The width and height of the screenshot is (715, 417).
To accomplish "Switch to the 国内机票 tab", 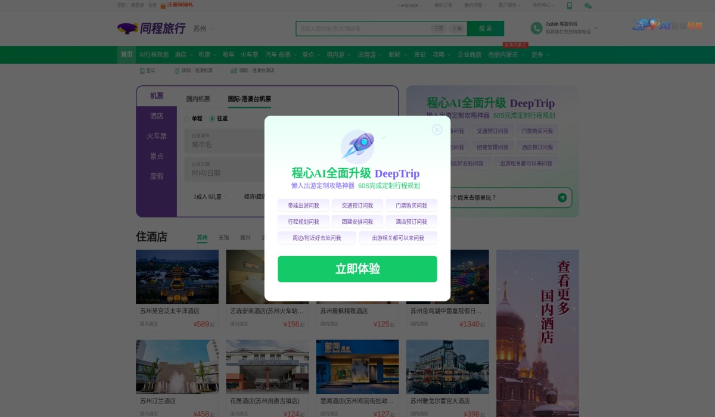I will tap(197, 98).
